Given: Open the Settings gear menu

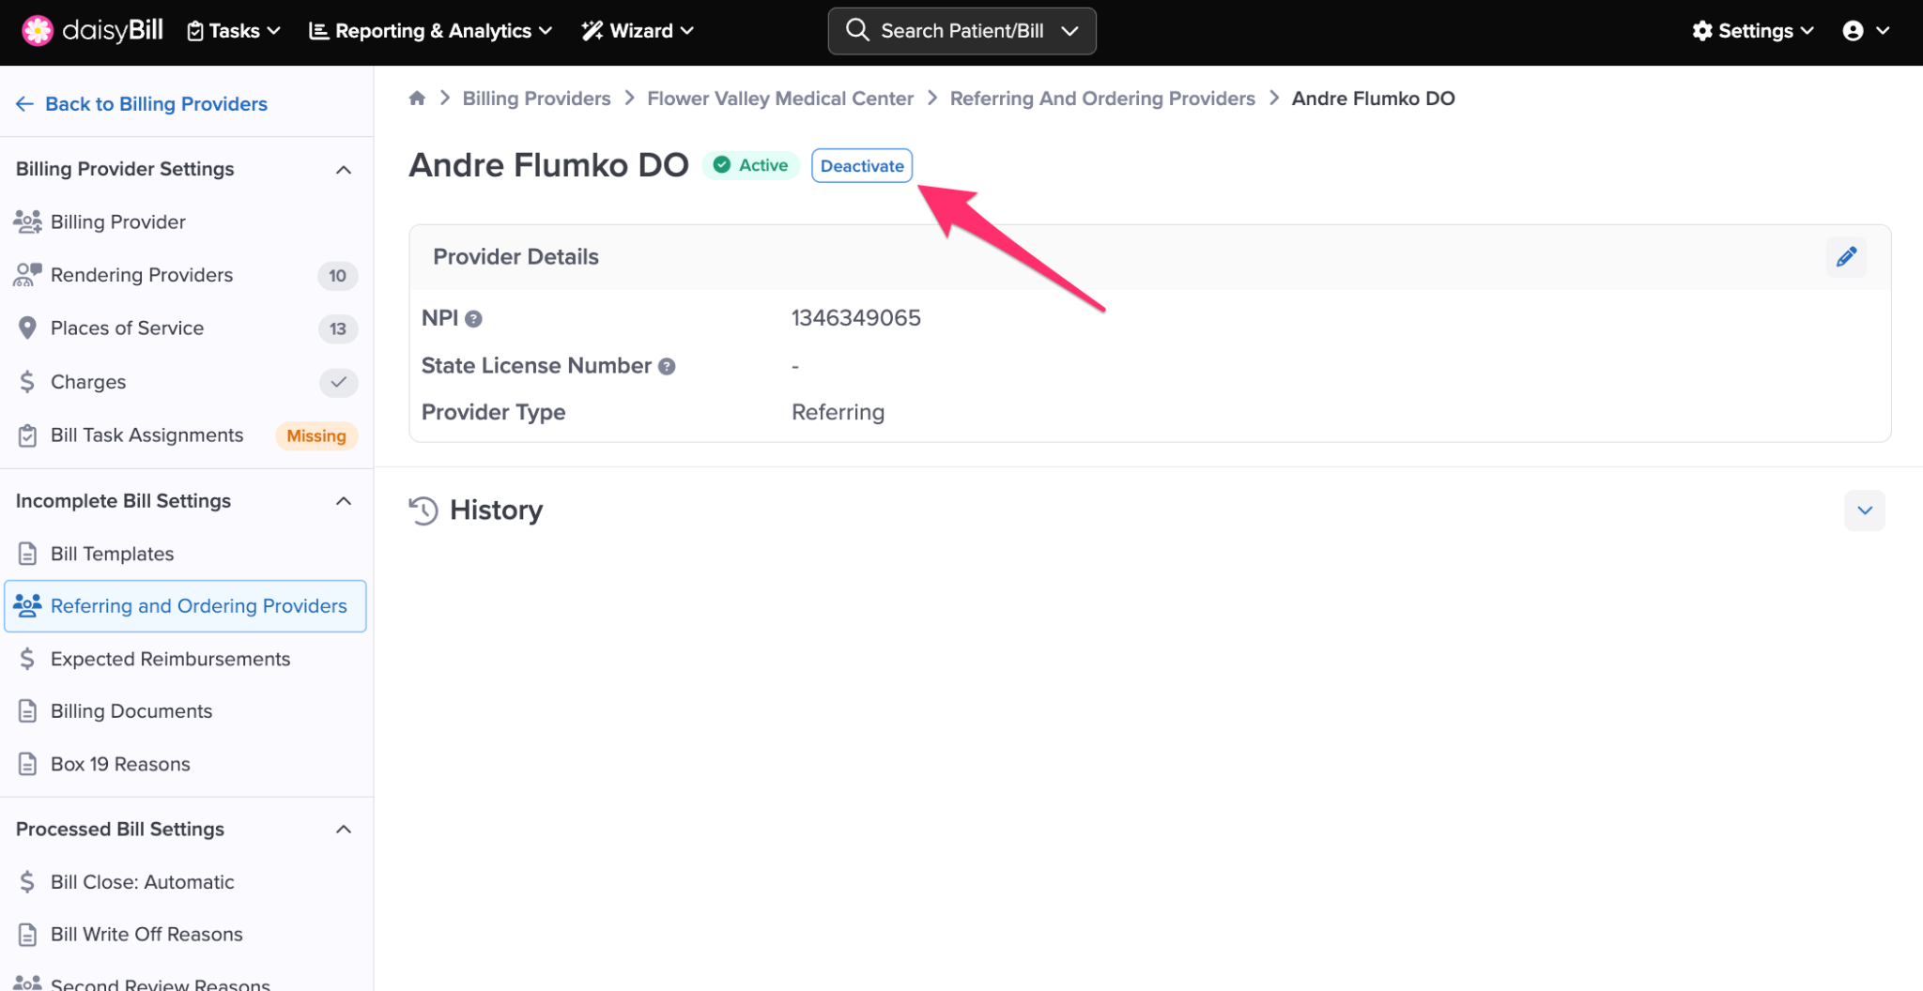Looking at the screenshot, I should [x=1752, y=31].
